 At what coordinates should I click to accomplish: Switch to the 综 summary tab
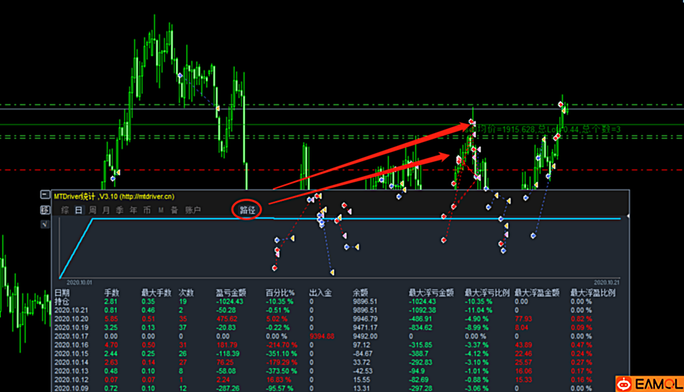(65, 210)
